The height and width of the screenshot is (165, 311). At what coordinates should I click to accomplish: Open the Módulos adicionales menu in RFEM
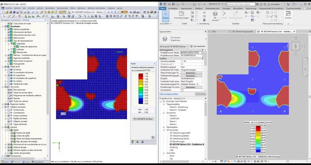coord(97,8)
